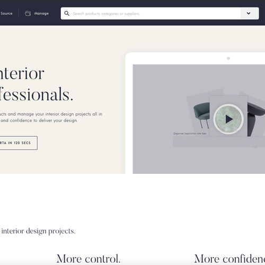Select the green chair image in video preview
265x265 pixels.
pos(201,115)
